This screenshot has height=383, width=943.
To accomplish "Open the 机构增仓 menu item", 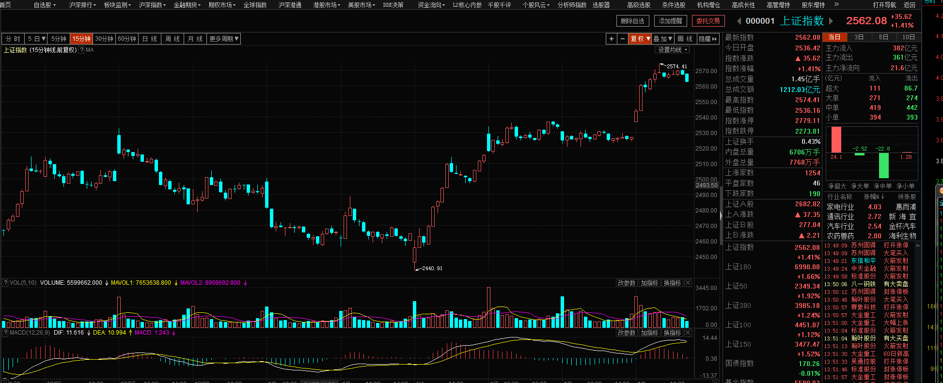I will point(708,5).
